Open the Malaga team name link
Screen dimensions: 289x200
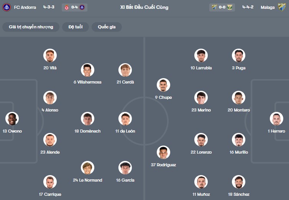coord(267,7)
